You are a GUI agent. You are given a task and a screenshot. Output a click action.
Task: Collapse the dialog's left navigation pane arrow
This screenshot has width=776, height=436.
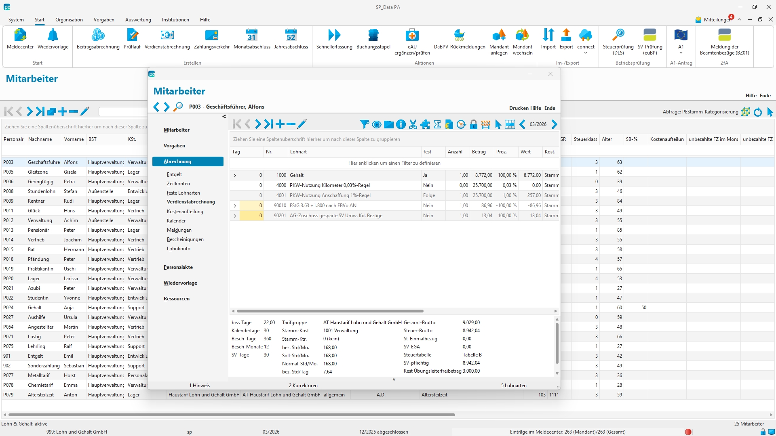pos(224,117)
